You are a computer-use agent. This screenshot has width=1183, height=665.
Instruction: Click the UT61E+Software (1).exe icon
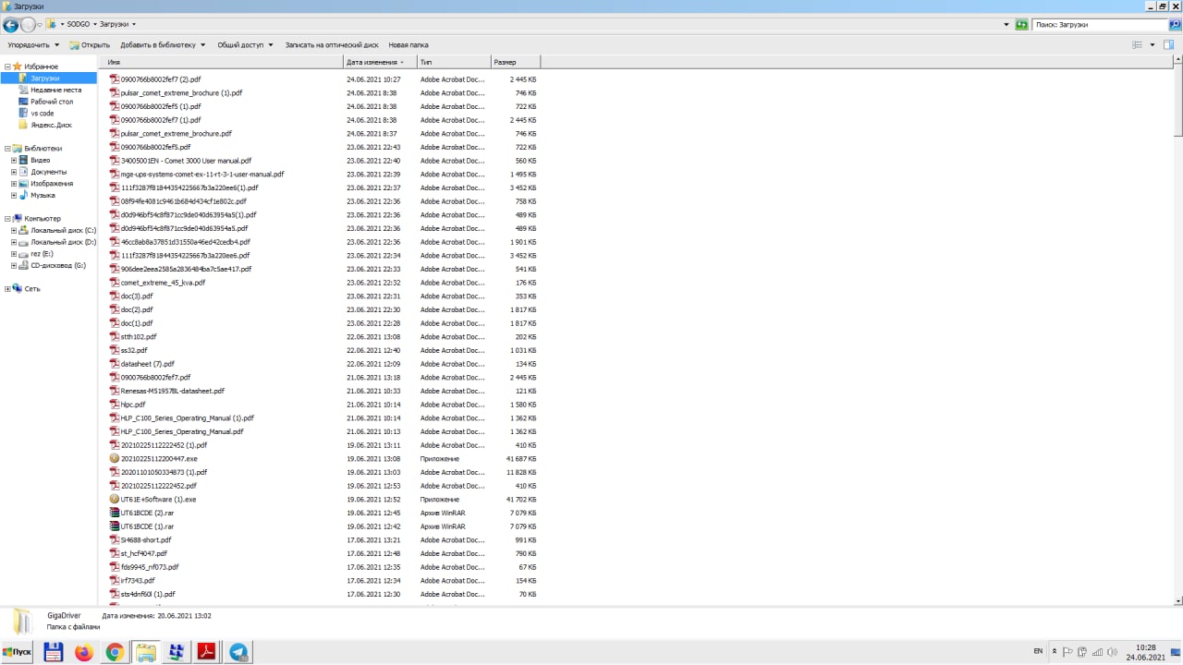coord(115,499)
